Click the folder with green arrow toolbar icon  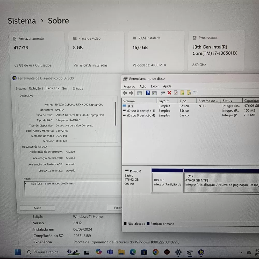[182, 93]
